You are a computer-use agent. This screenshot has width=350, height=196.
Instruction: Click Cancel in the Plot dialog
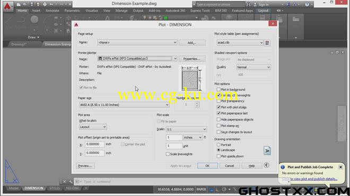coord(230,166)
